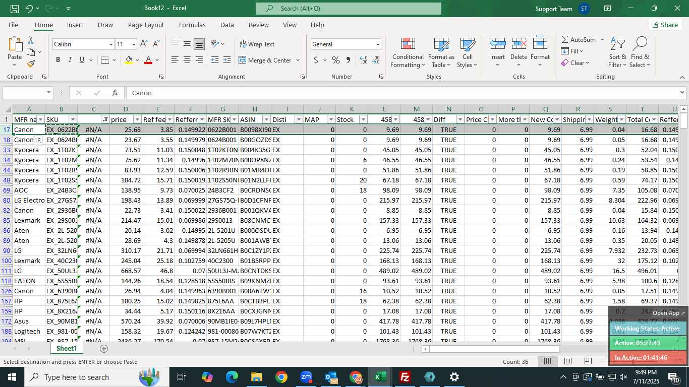Click AutoSum button

pos(578,39)
